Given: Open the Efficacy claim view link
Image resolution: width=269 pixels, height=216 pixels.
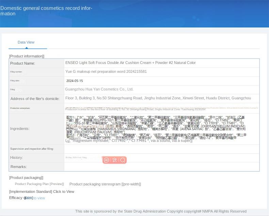Looking at the screenshot, I should pyautogui.click(x=35, y=198).
